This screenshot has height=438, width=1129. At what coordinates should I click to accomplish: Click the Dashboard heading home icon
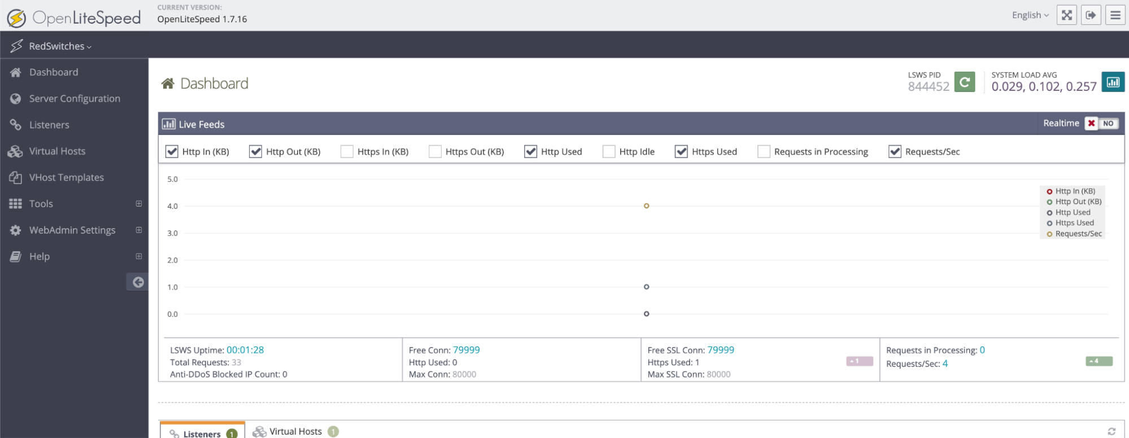tap(168, 84)
